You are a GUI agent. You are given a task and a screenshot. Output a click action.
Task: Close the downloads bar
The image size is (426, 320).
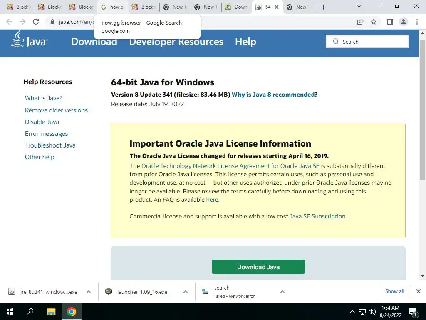(x=419, y=291)
